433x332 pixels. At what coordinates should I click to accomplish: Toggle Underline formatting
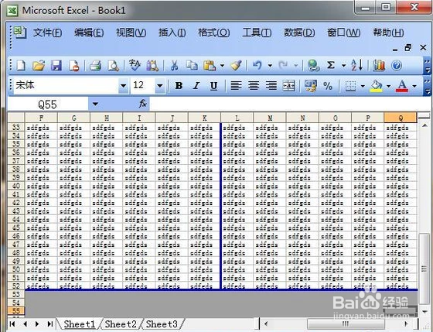[213, 86]
